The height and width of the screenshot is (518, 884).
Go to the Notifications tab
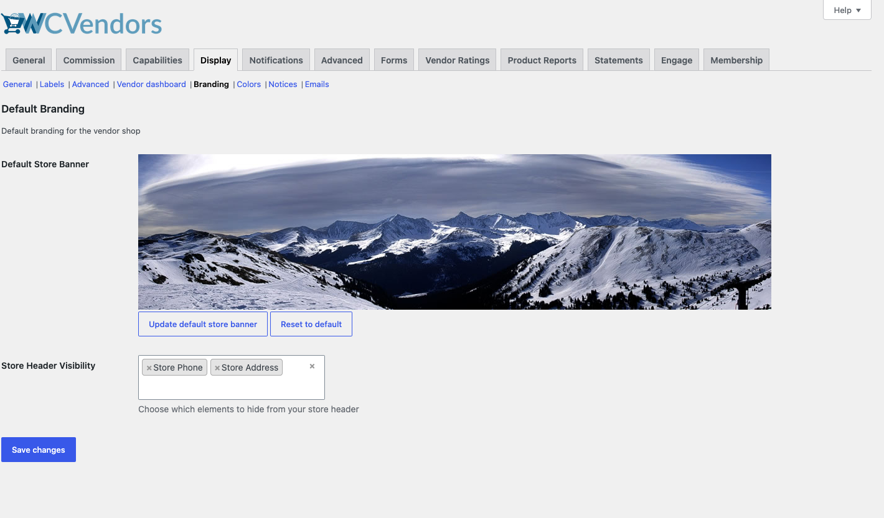[276, 60]
